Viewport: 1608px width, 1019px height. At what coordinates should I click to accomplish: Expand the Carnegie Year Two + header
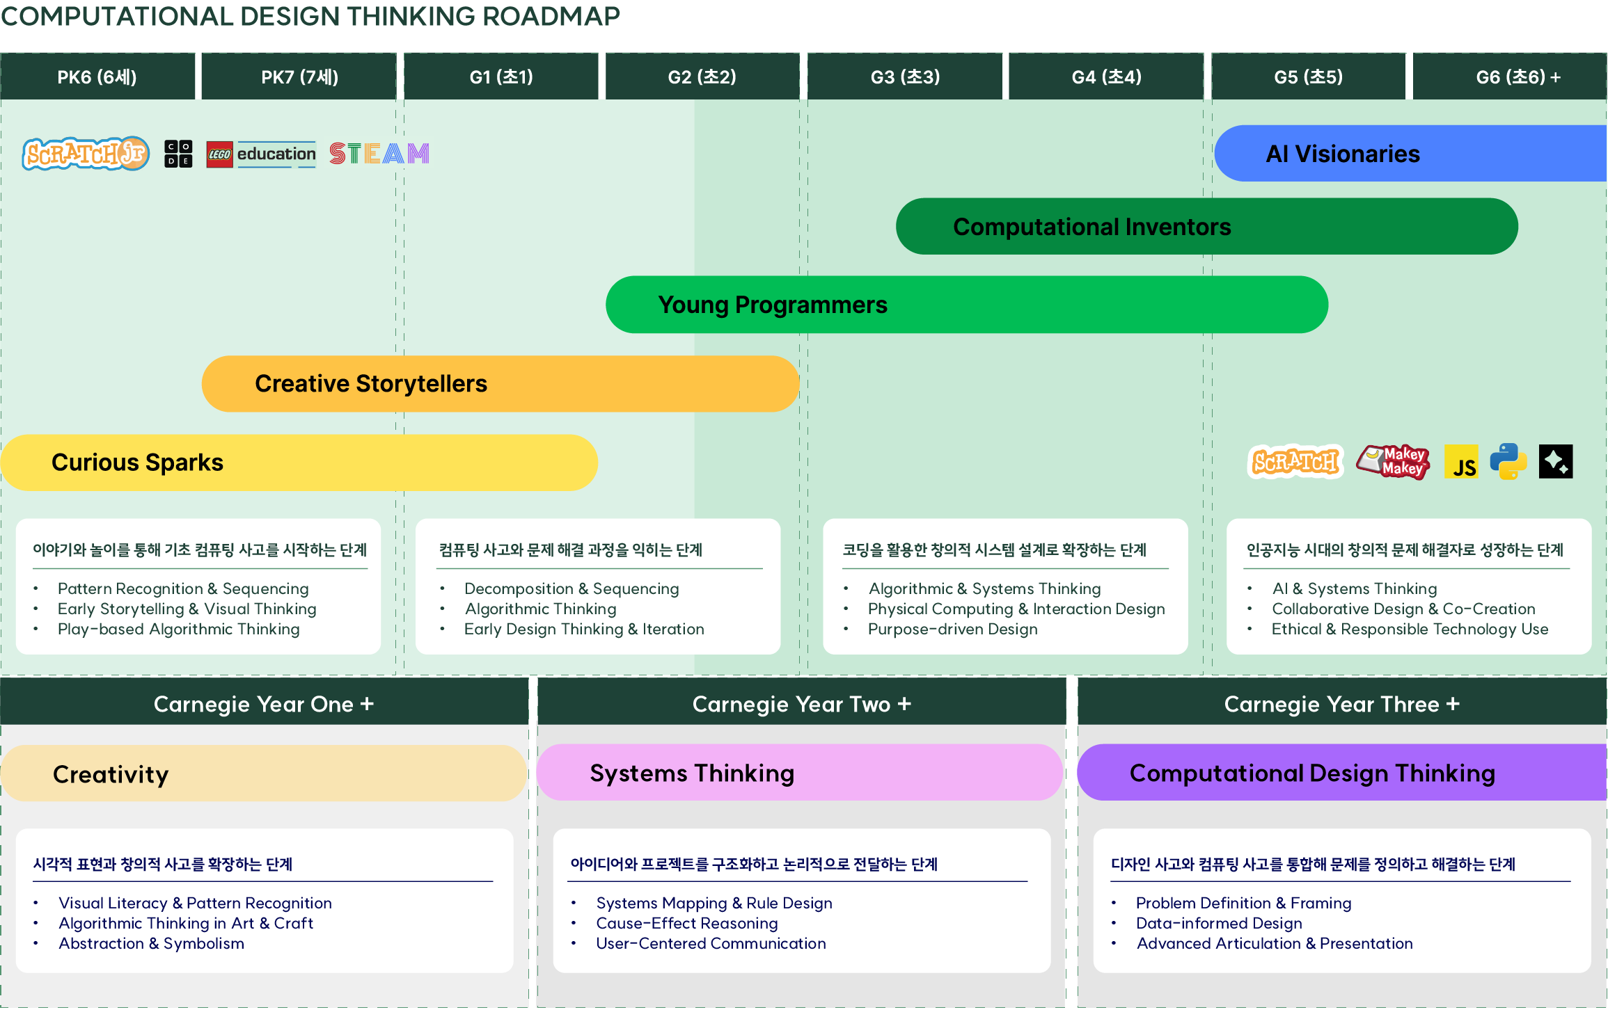tap(801, 704)
